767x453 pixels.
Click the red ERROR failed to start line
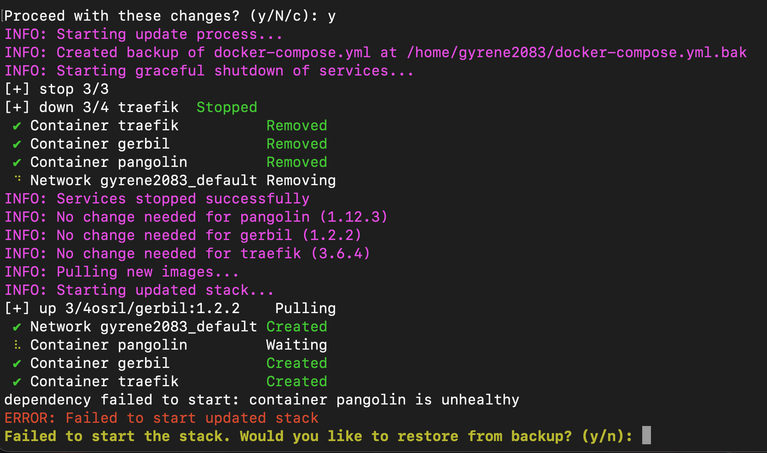tap(161, 418)
